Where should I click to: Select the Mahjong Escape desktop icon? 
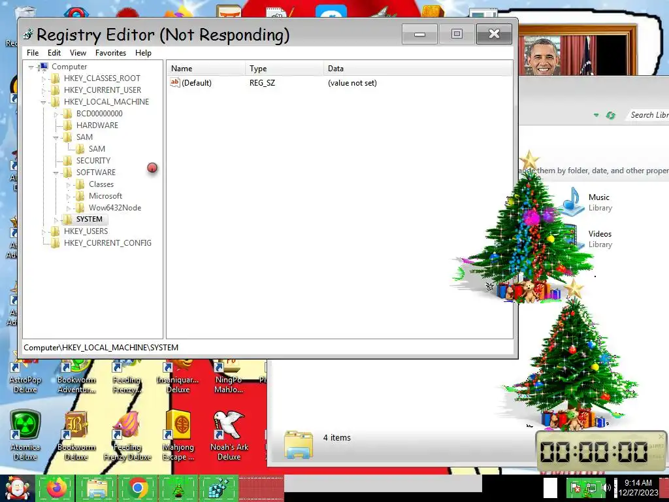pos(178,435)
